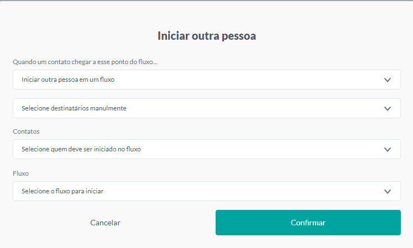Click "Selecione quem deve ser iniciado no fluxo" placeholder

tap(81, 149)
